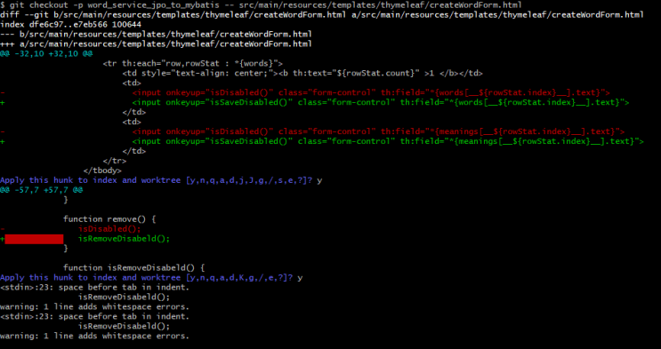Click the 'function isRemoveDisabeld() {' line
The height and width of the screenshot is (349, 661).
(x=134, y=268)
